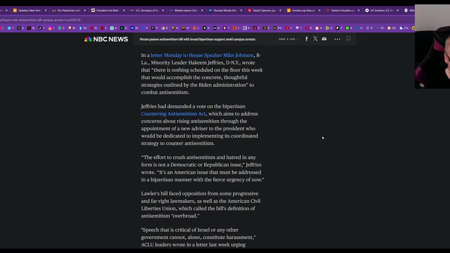450x253 pixels.
Task: Open the Telegram bookmark labeled T
Action: point(11,28)
